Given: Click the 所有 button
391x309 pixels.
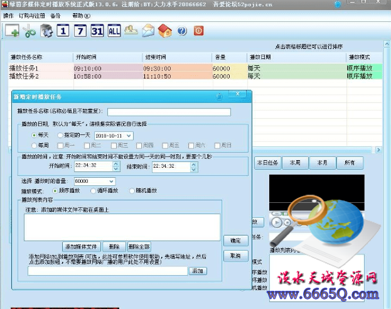Looking at the screenshot, I should [x=350, y=163].
